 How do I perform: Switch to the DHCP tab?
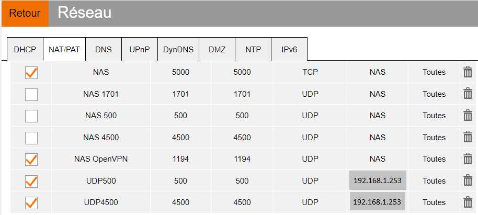25,49
